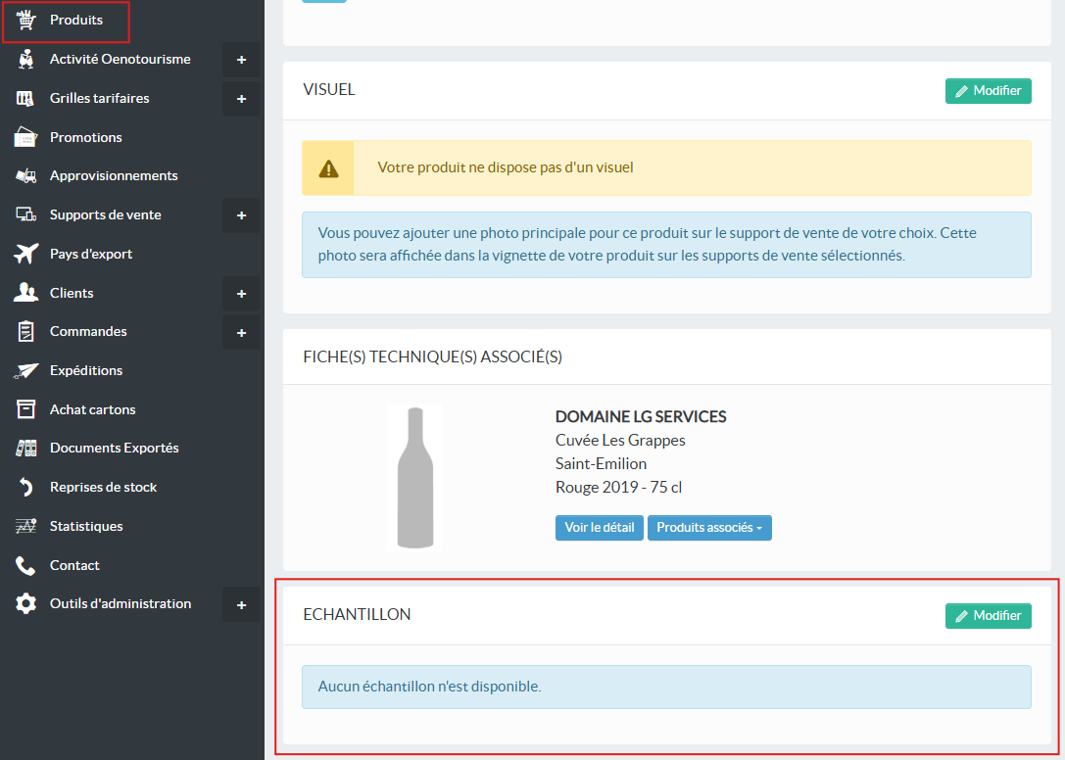Screen dimensions: 1065x760
Task: Click the Achat cartons box icon
Action: pos(26,409)
